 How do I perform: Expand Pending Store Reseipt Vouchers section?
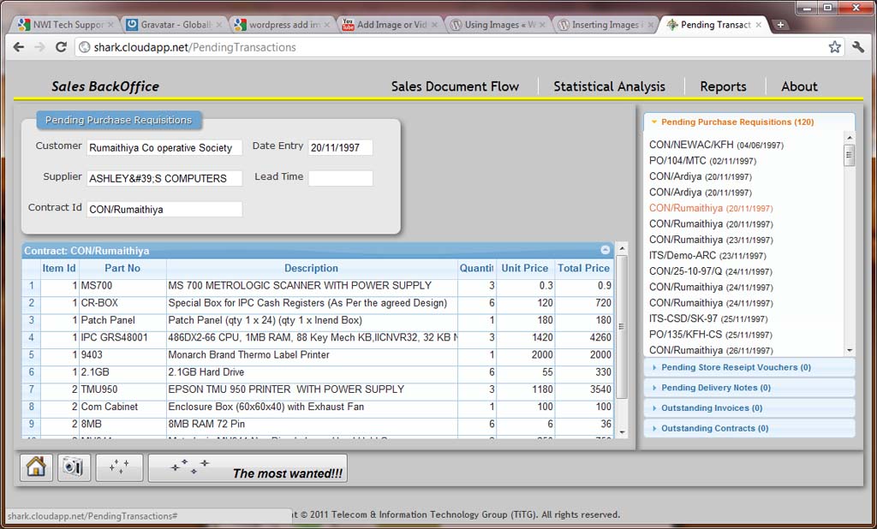736,367
